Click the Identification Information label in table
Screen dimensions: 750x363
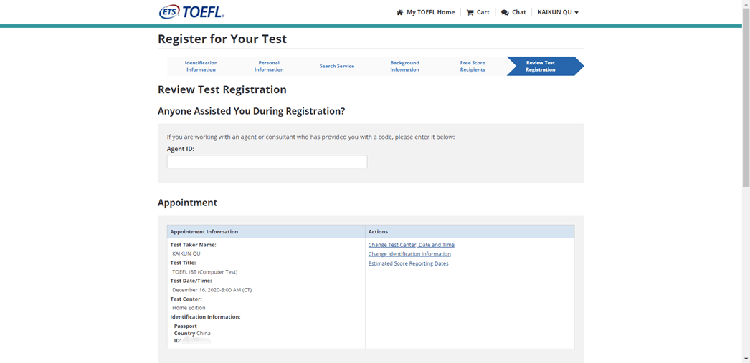205,317
